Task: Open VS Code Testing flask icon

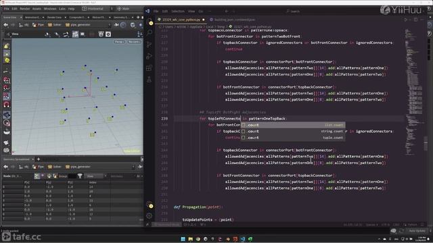Action: pos(149,80)
